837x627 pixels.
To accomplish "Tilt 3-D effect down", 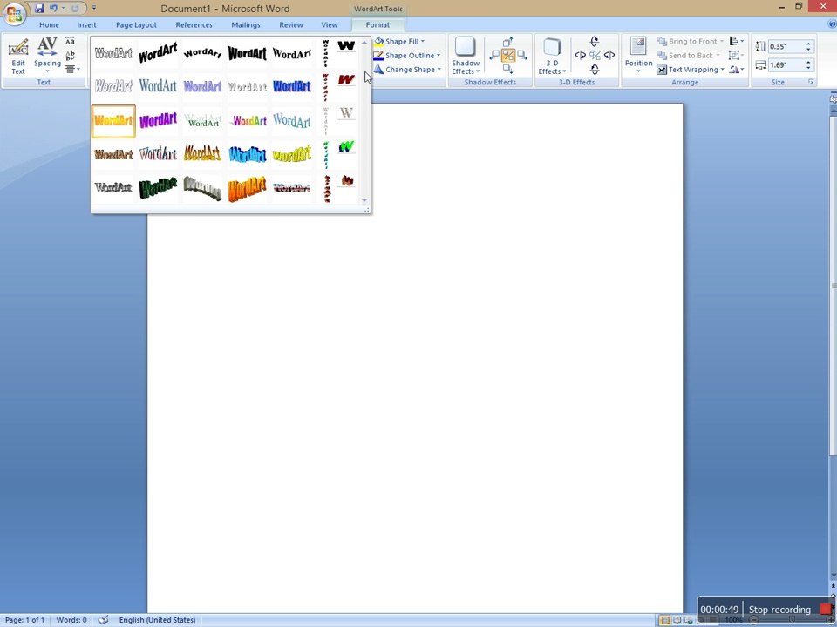I will click(x=595, y=70).
